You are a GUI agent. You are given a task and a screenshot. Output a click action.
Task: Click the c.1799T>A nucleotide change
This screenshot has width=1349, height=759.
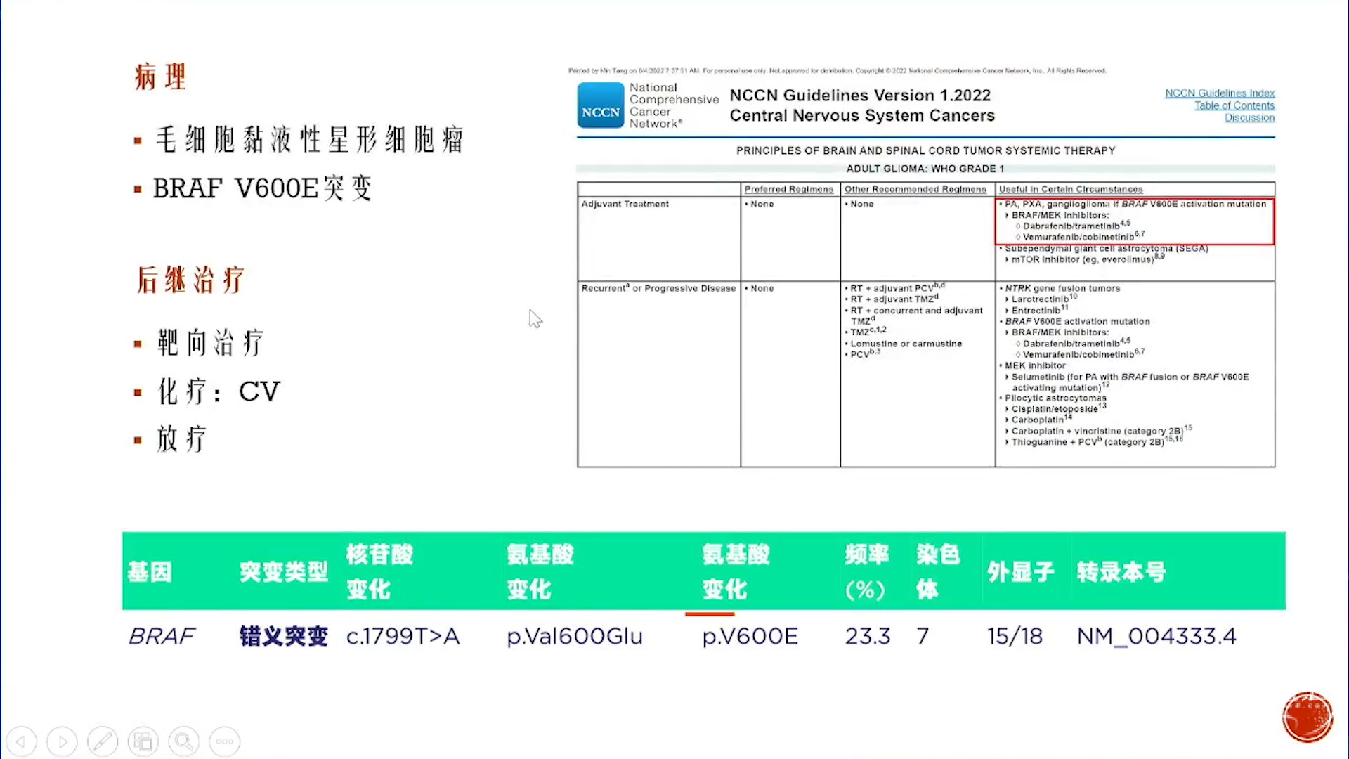point(403,636)
